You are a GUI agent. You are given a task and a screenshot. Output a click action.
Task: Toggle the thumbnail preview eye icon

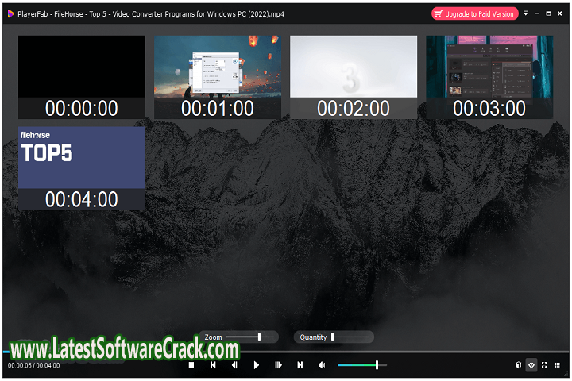click(x=531, y=365)
